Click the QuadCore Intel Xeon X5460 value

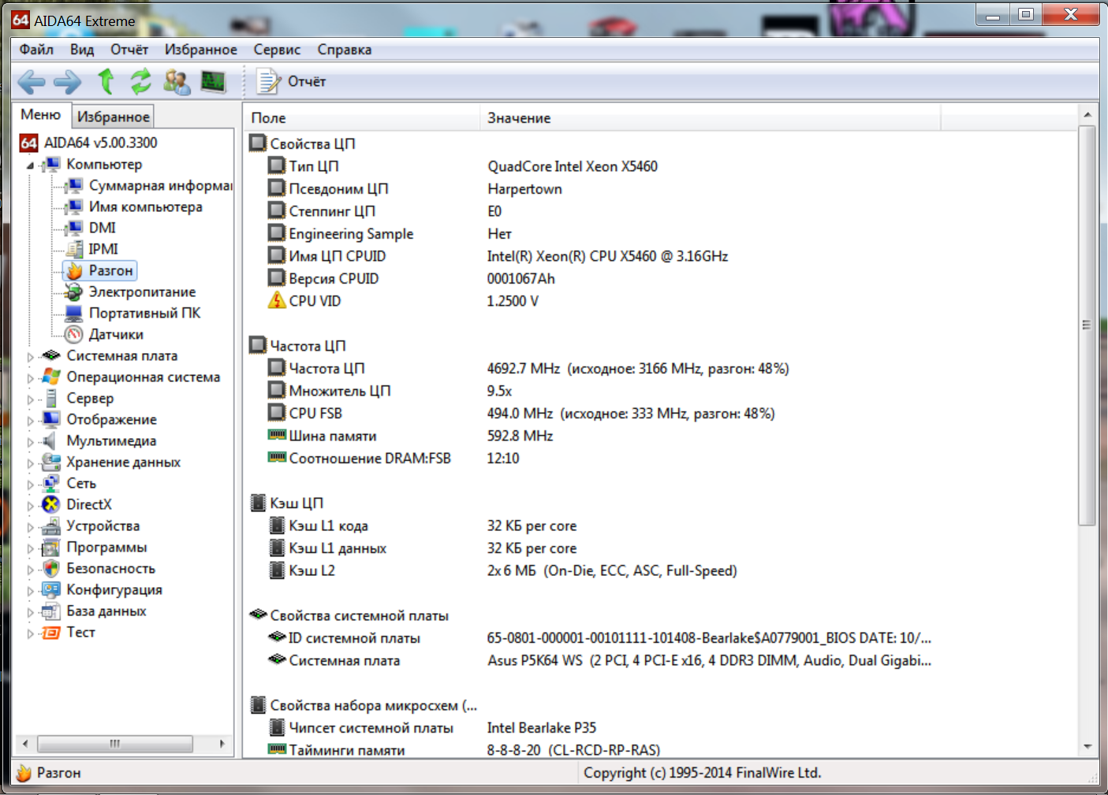573,166
